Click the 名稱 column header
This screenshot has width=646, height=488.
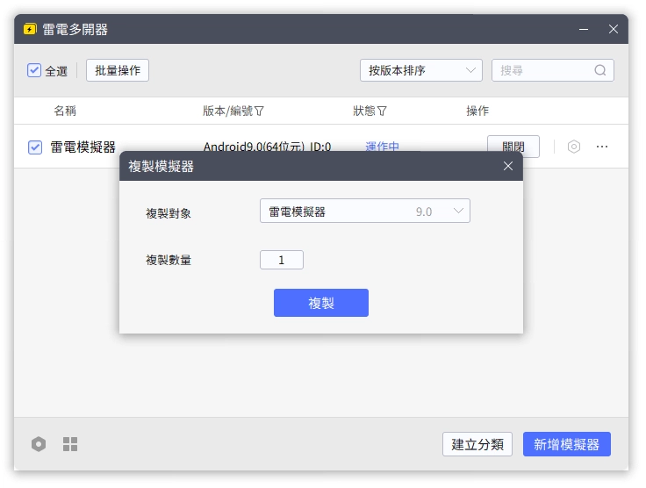65,111
